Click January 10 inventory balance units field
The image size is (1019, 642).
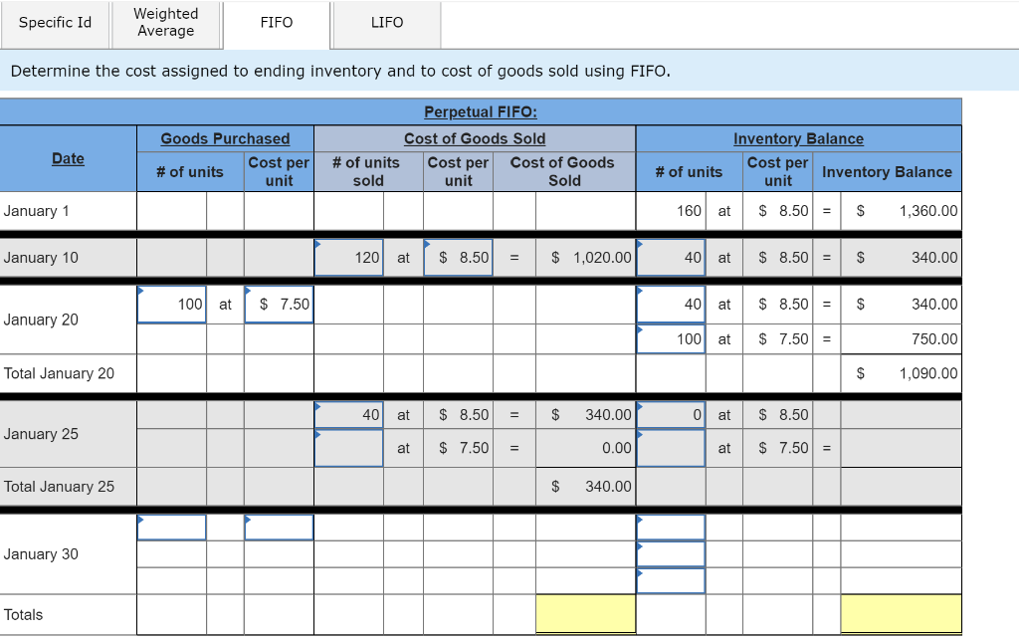(x=671, y=258)
